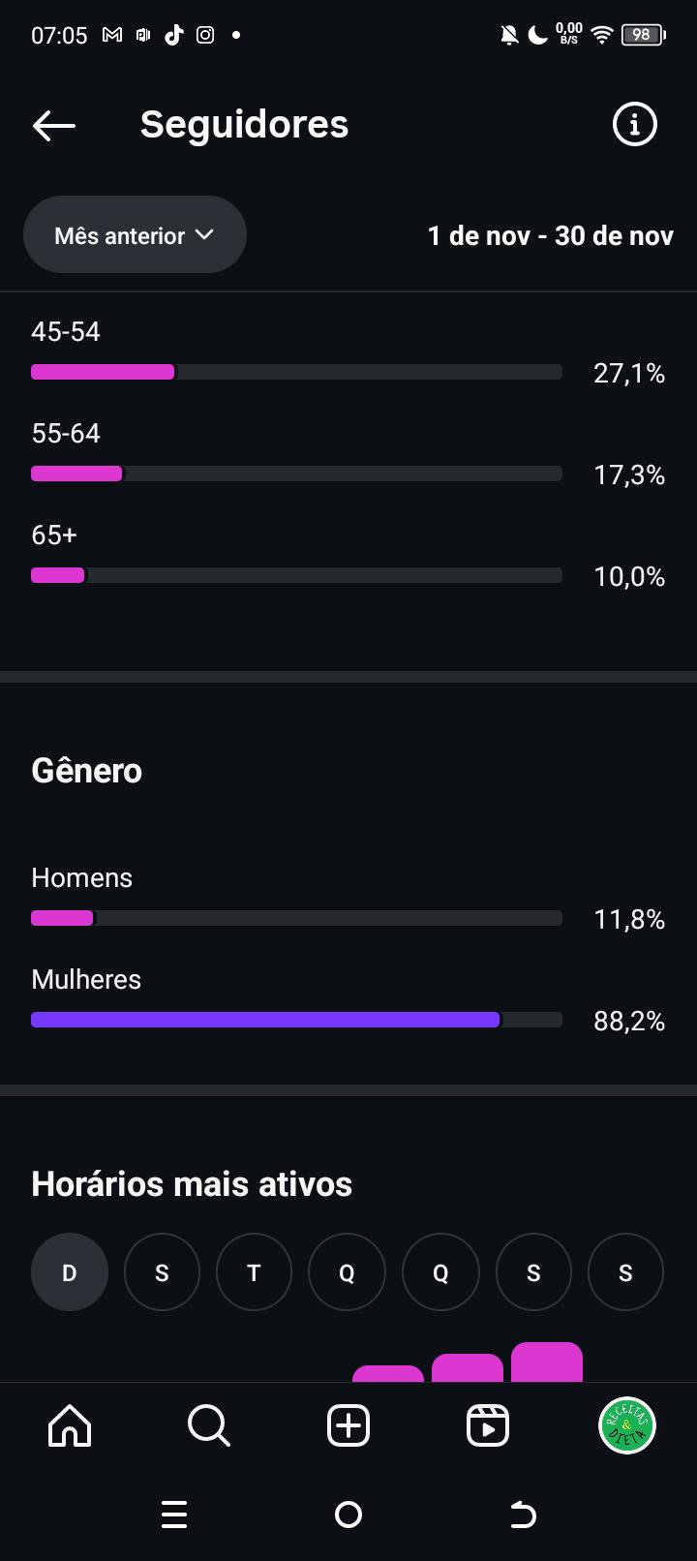Select the last S (Saturday) day toggle
The width and height of the screenshot is (697, 1561).
point(625,1272)
